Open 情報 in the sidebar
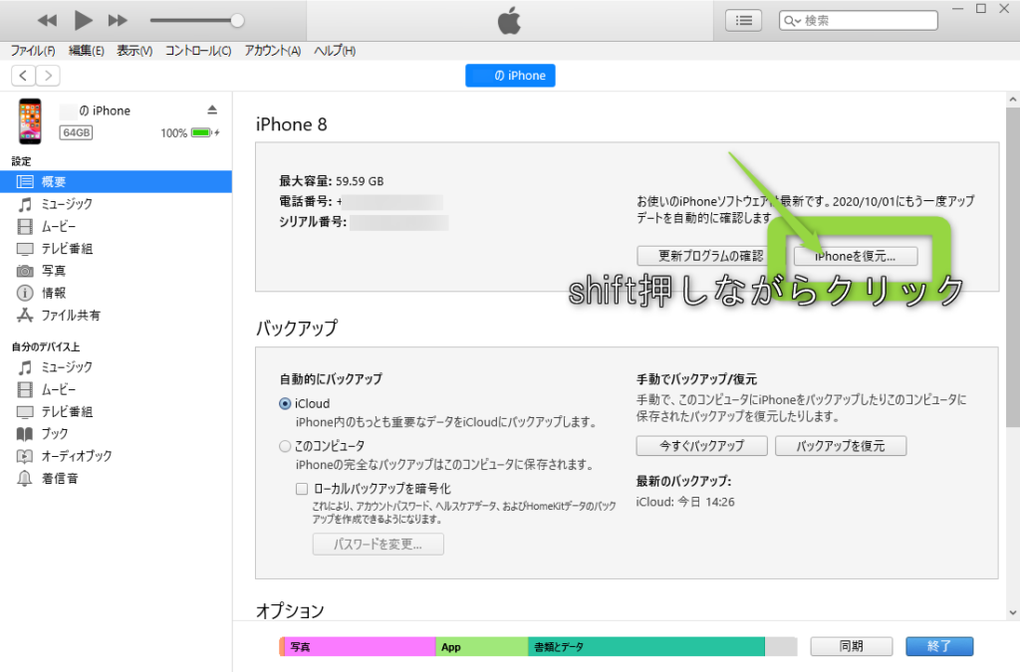The width and height of the screenshot is (1020, 672). coord(116,293)
